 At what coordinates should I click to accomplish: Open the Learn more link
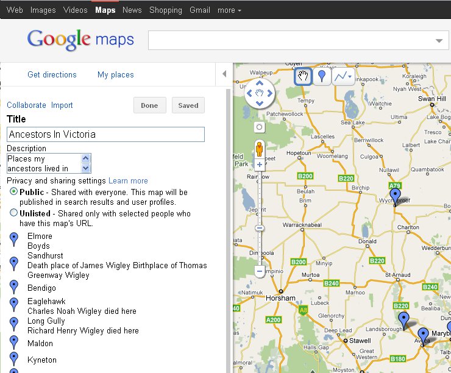pyautogui.click(x=128, y=180)
